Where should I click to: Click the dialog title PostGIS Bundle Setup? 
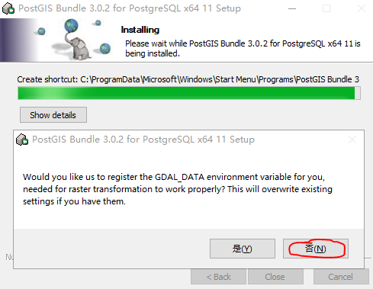click(143, 140)
